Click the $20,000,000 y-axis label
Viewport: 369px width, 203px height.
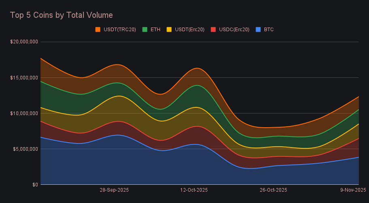[24, 42]
